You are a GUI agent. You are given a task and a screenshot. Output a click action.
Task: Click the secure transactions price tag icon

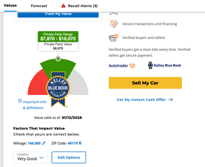click(x=113, y=24)
